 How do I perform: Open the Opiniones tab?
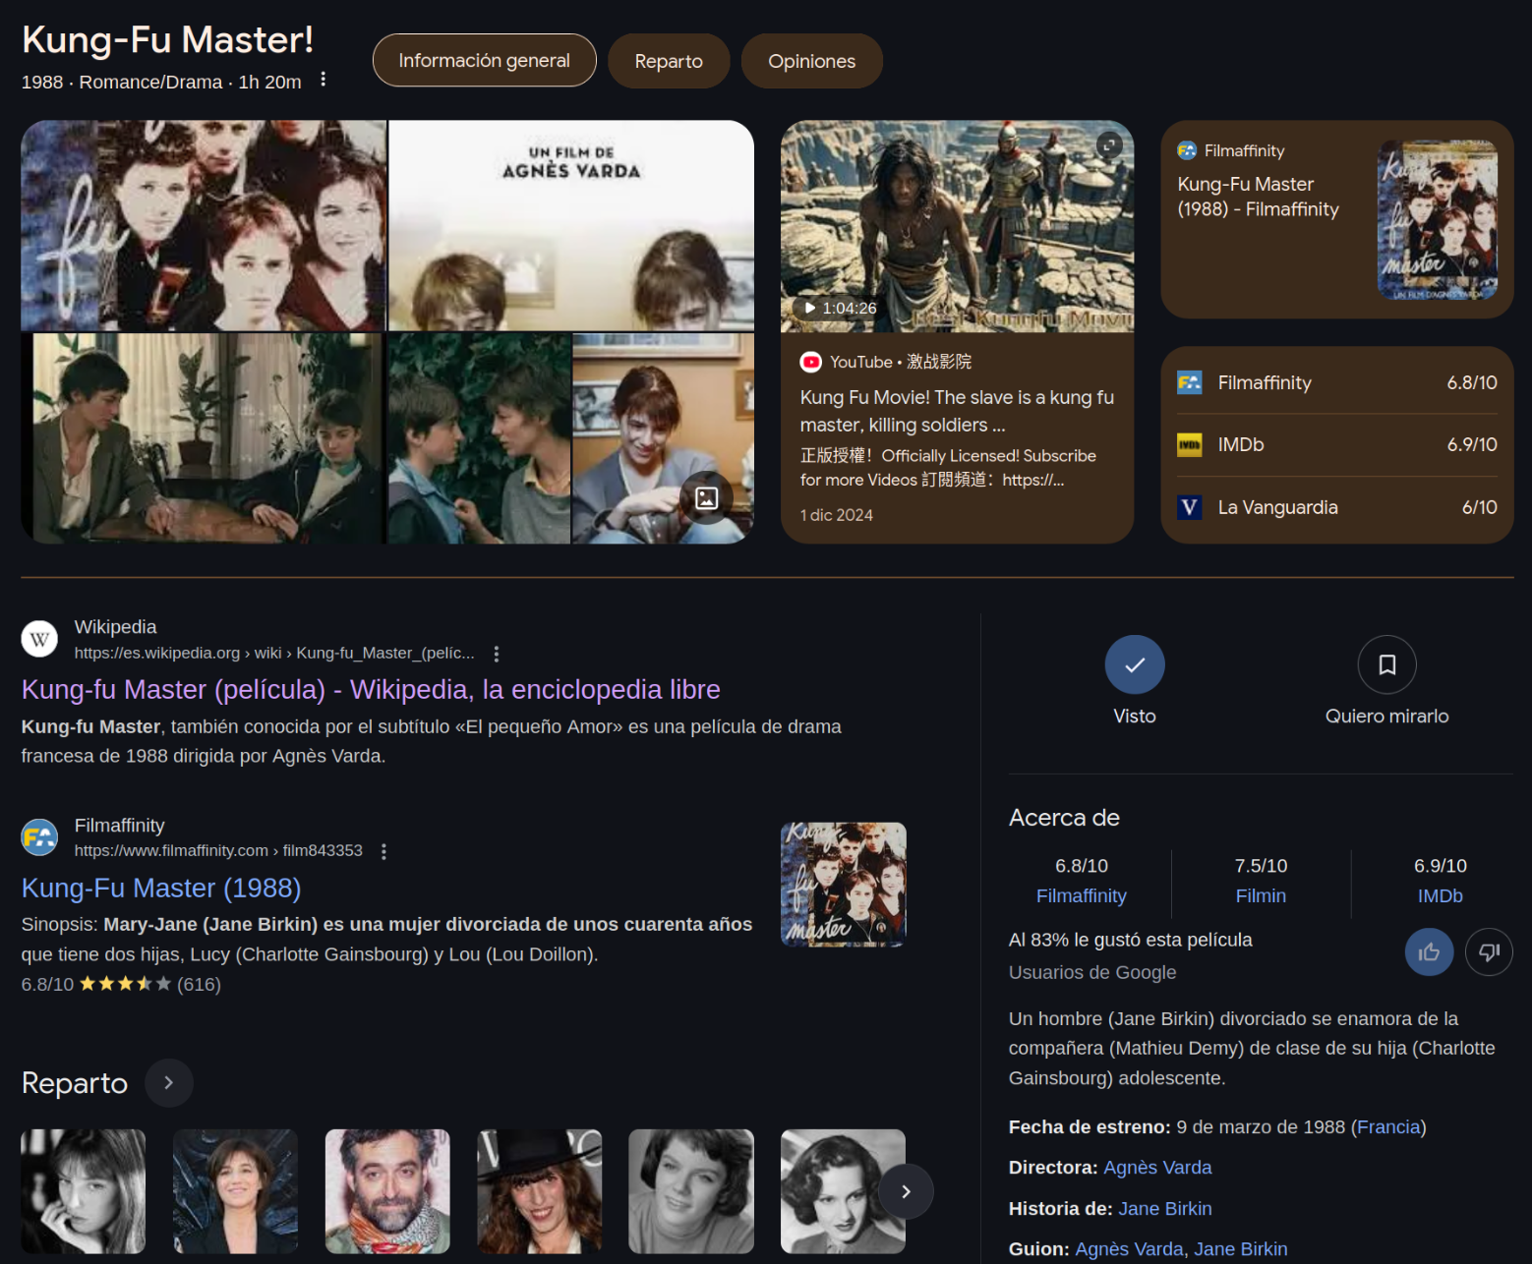click(811, 61)
